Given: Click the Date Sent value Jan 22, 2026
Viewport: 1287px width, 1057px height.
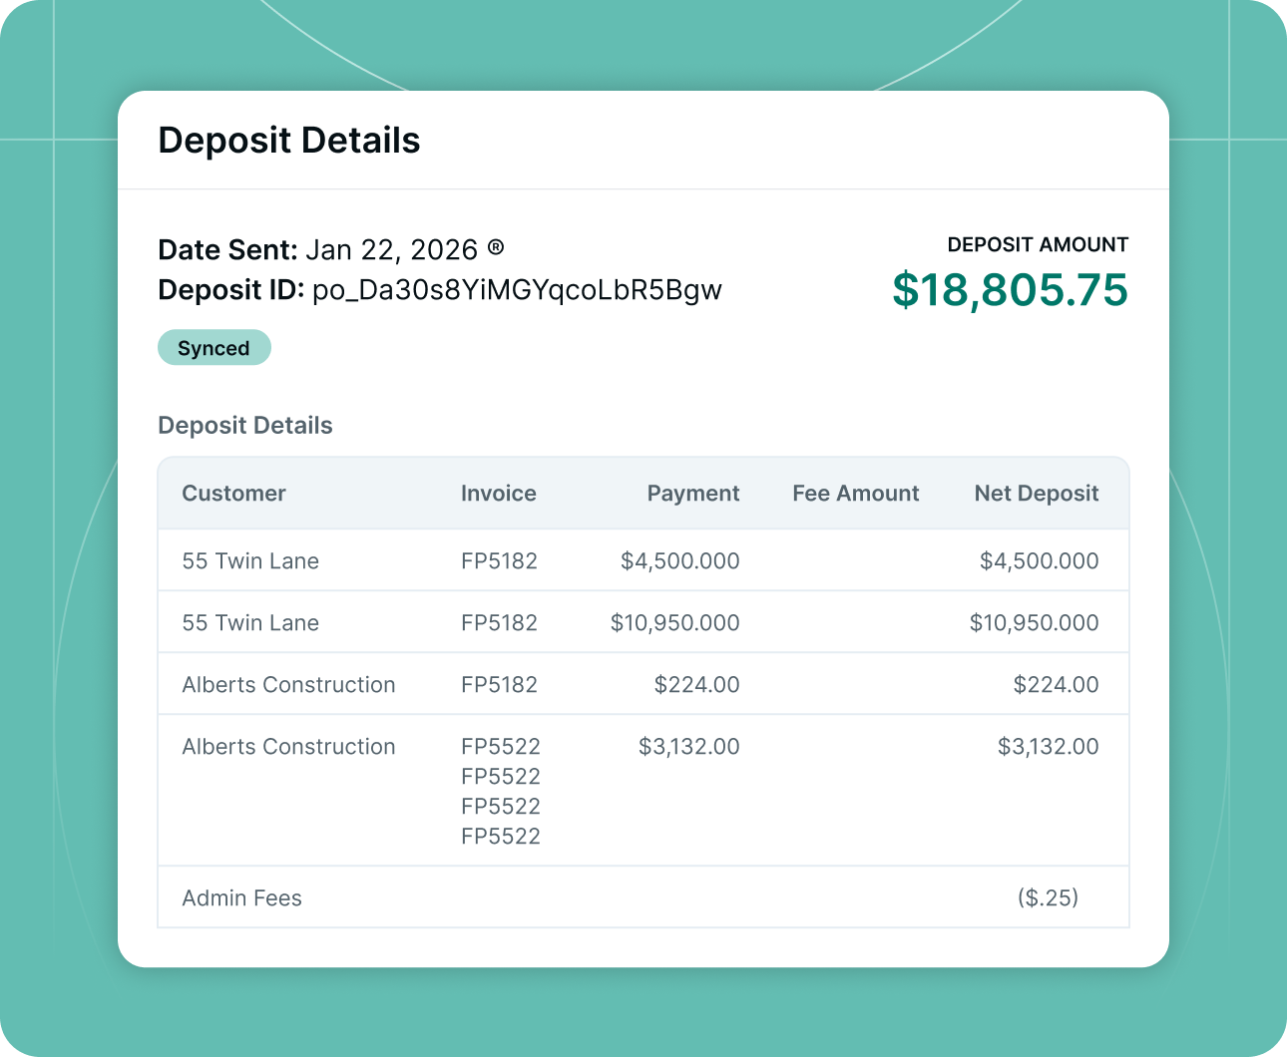Looking at the screenshot, I should [391, 249].
